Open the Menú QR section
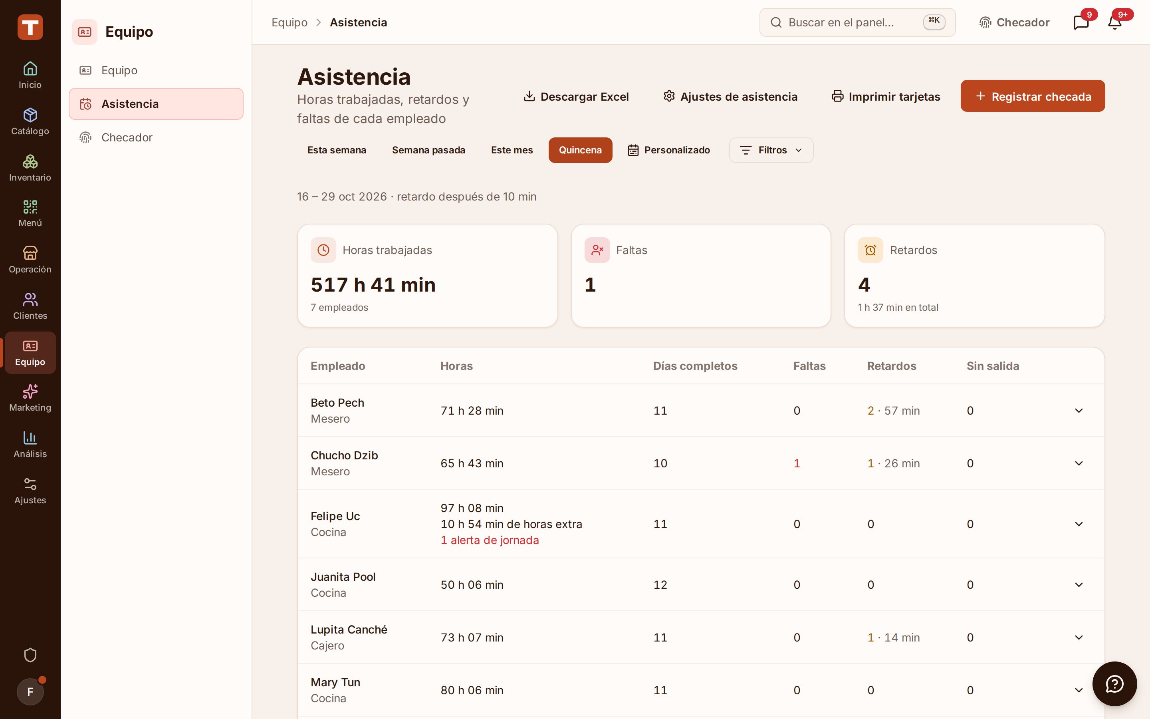This screenshot has width=1150, height=719. point(30,214)
